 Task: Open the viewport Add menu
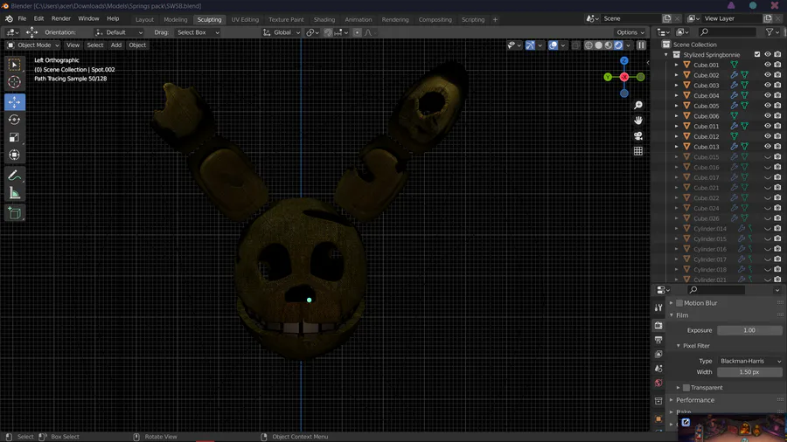[x=116, y=45]
